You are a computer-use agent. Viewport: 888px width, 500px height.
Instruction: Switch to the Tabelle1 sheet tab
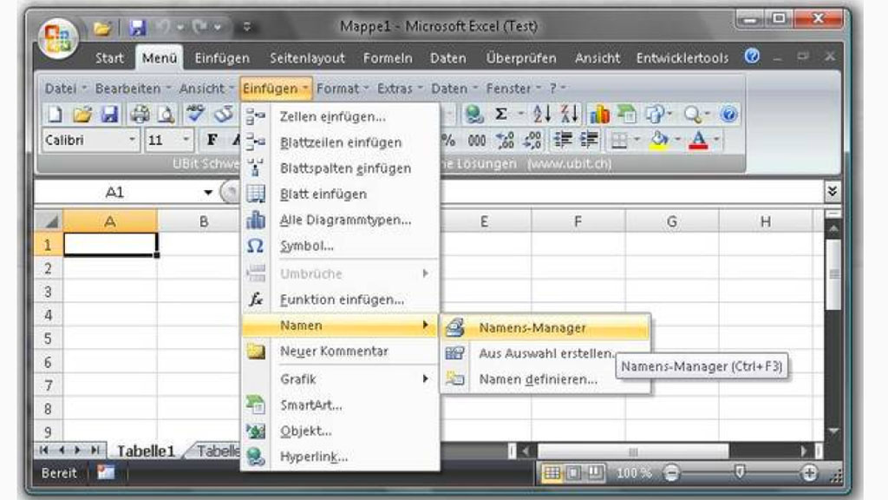(x=143, y=451)
